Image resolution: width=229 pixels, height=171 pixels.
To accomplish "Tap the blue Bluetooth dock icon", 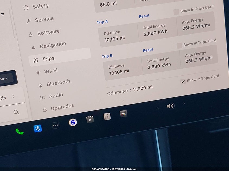I will pyautogui.click(x=38, y=129).
